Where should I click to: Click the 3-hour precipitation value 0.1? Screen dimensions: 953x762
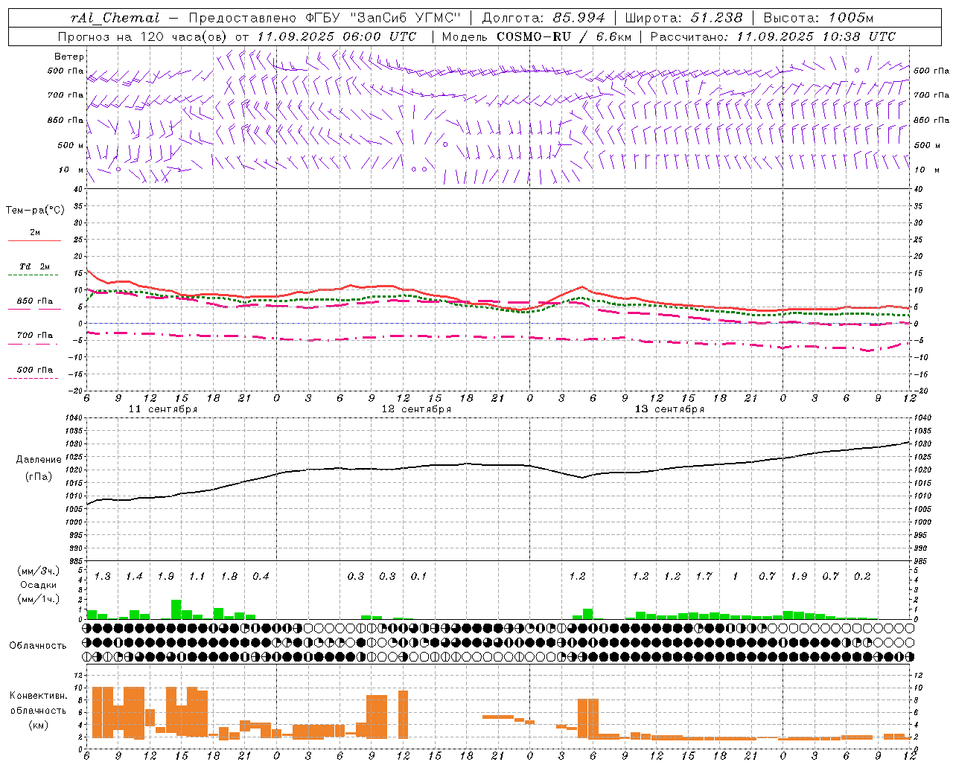418,576
